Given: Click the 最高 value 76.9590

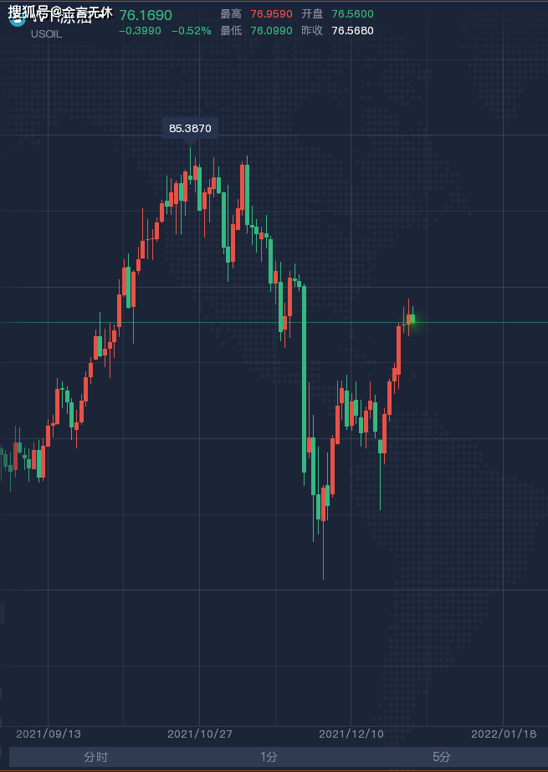Looking at the screenshot, I should point(271,13).
